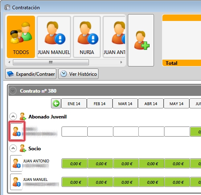Click the add new person icon
201x195 pixels.
coord(141,40)
